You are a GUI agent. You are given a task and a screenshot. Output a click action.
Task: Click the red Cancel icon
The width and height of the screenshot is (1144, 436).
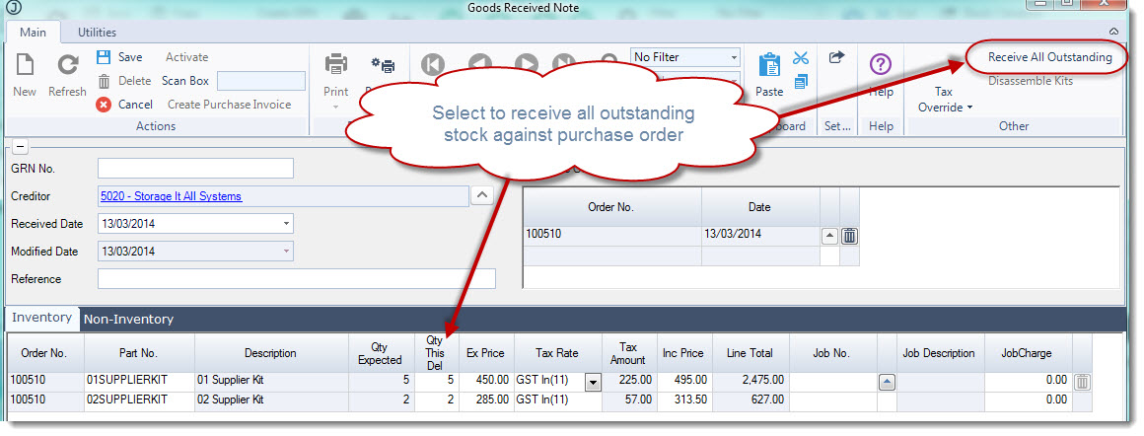104,105
